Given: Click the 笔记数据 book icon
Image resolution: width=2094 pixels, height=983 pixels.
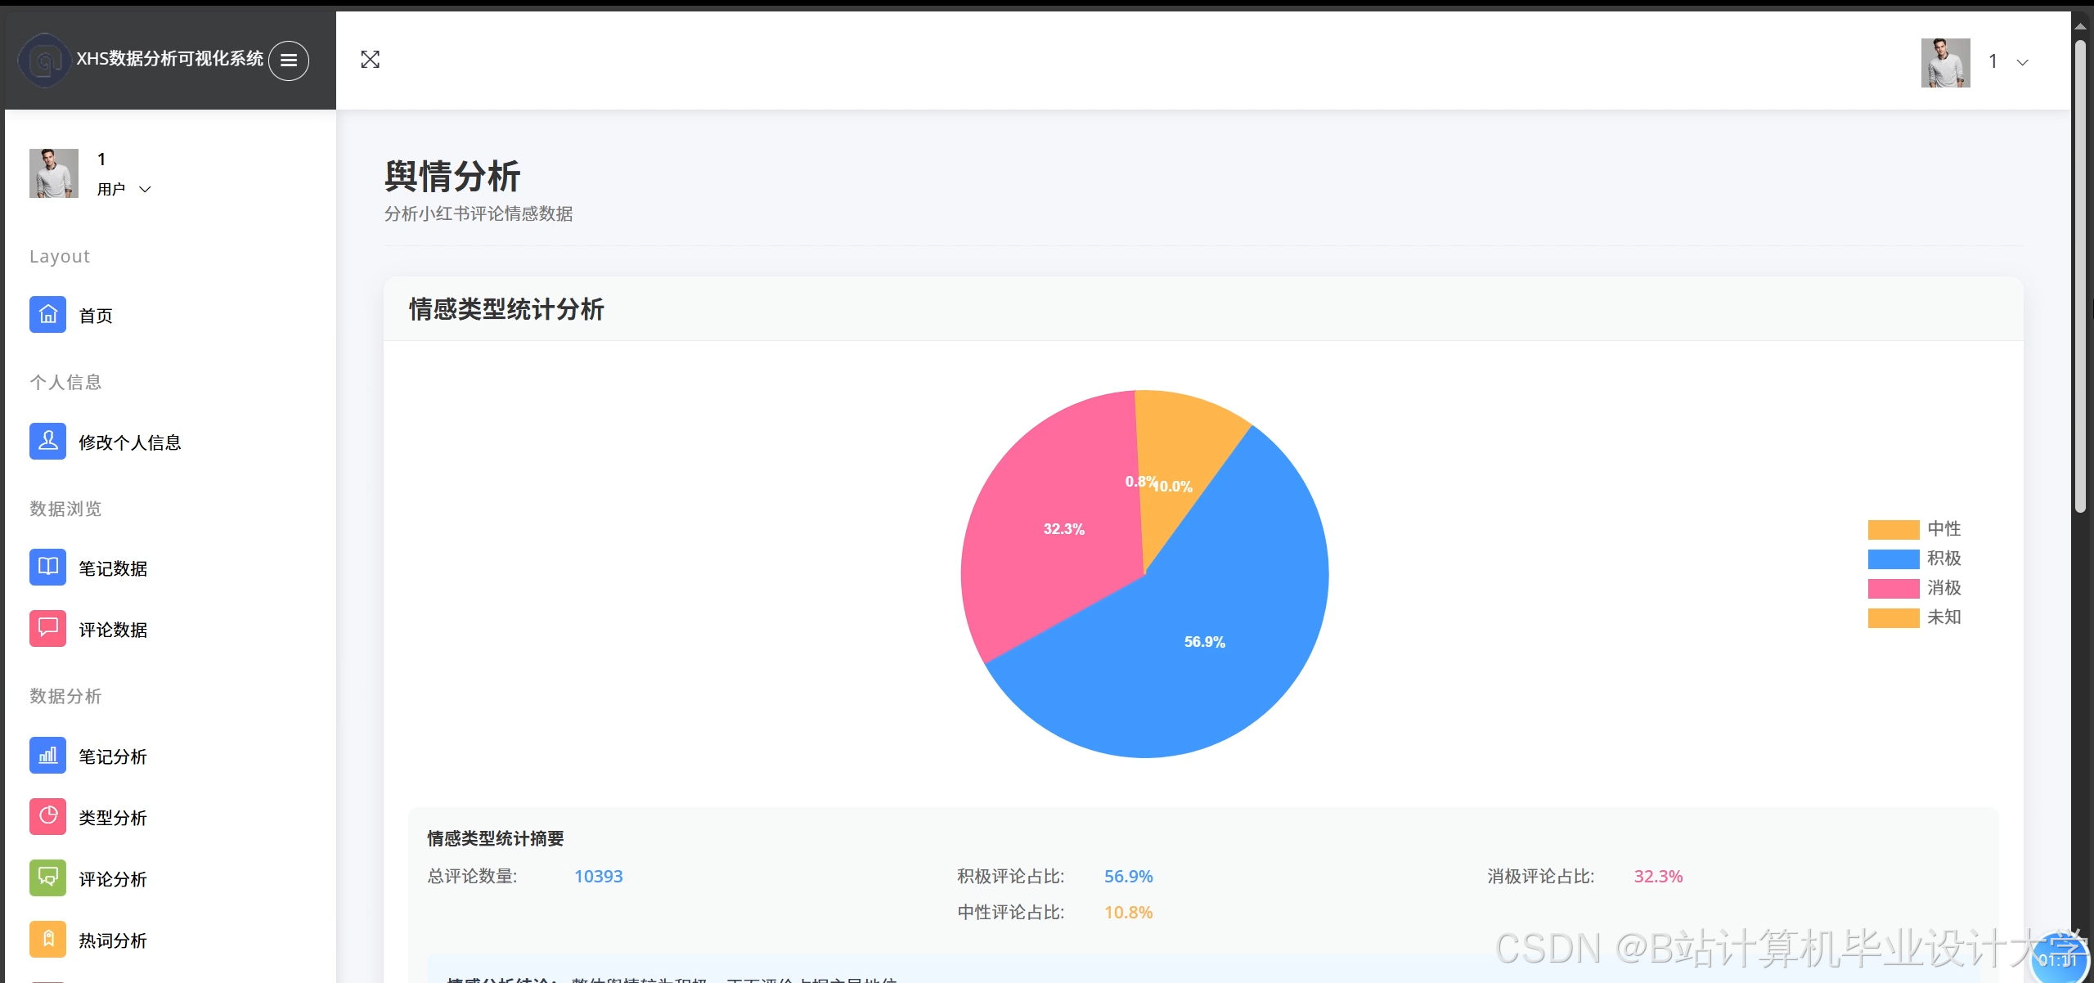Looking at the screenshot, I should [47, 567].
